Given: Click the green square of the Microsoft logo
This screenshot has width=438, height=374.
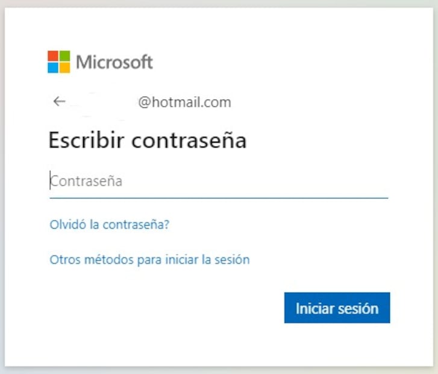Looking at the screenshot, I should (x=65, y=55).
